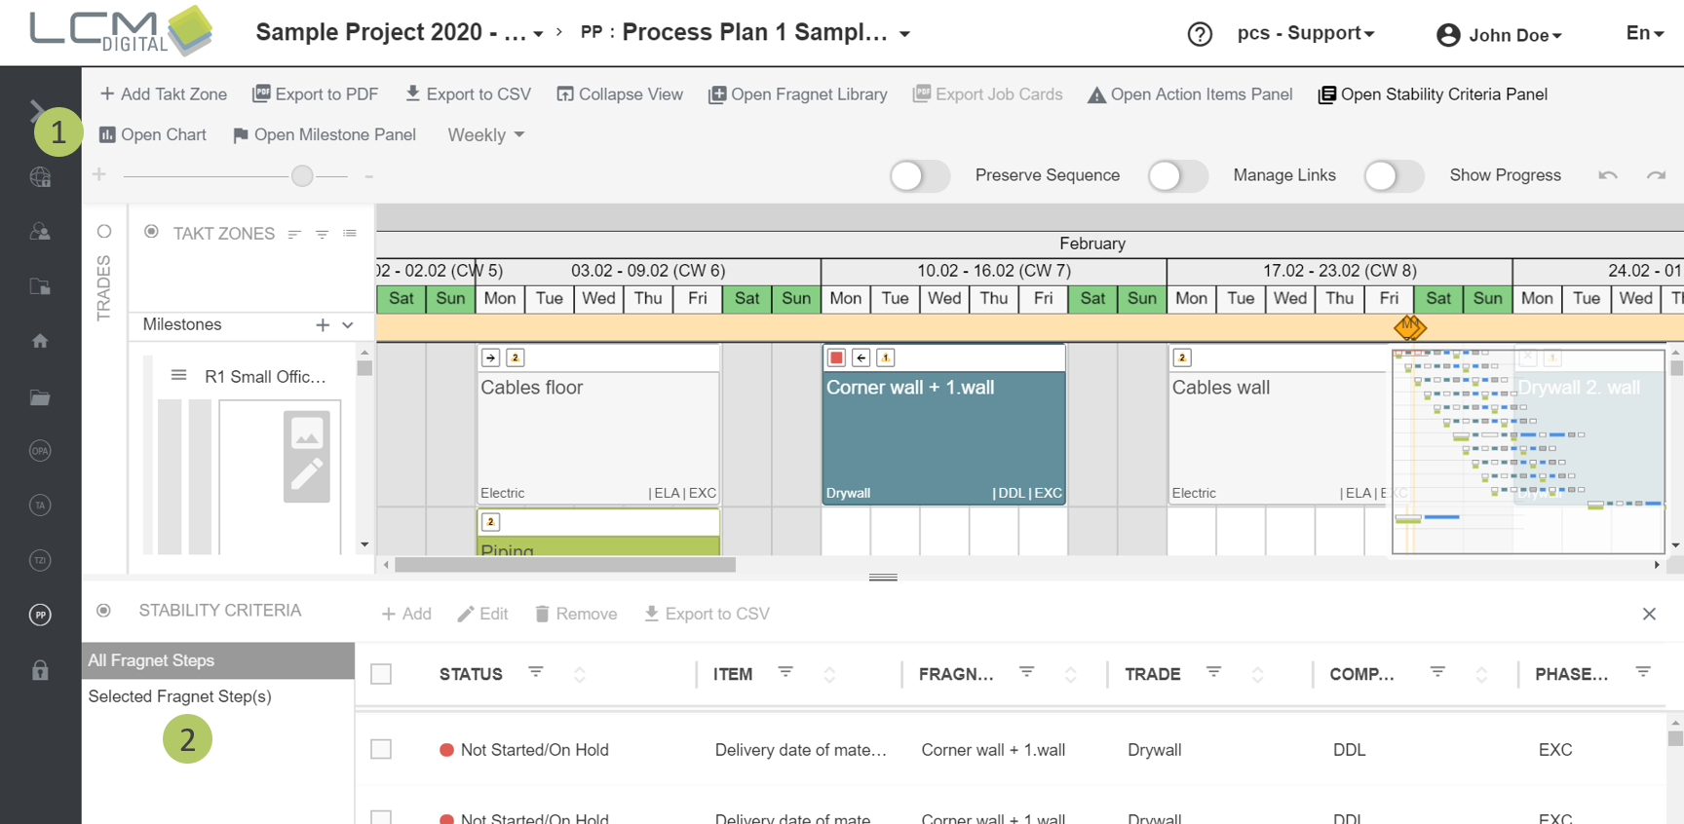The image size is (1684, 824).
Task: Select the All Fragnet Steps tab
Action: click(x=151, y=660)
